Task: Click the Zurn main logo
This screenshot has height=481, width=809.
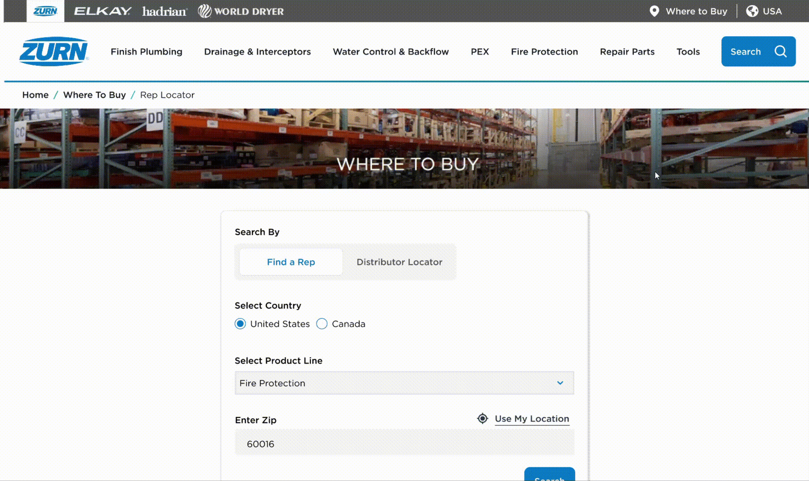Action: [54, 51]
